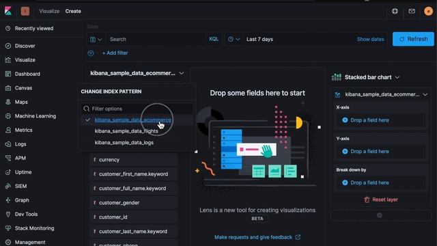Click X-axis Drop a field here
Viewport: 437px width, 246px height.
(381, 120)
